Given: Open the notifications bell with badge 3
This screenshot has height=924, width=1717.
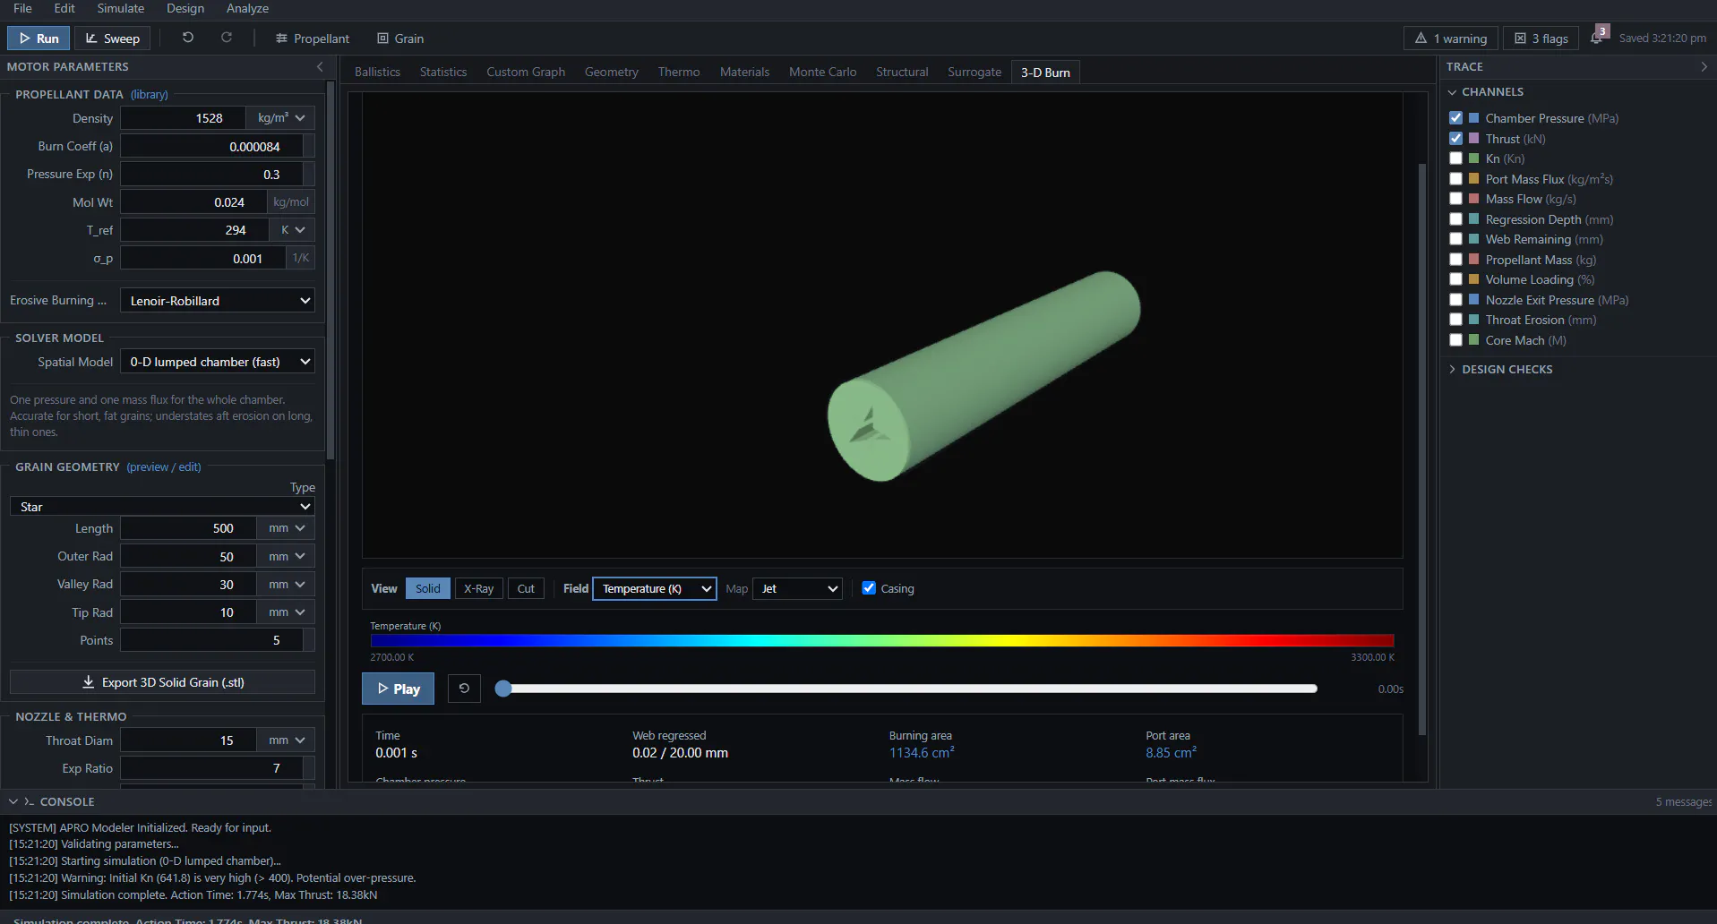Looking at the screenshot, I should pos(1597,37).
